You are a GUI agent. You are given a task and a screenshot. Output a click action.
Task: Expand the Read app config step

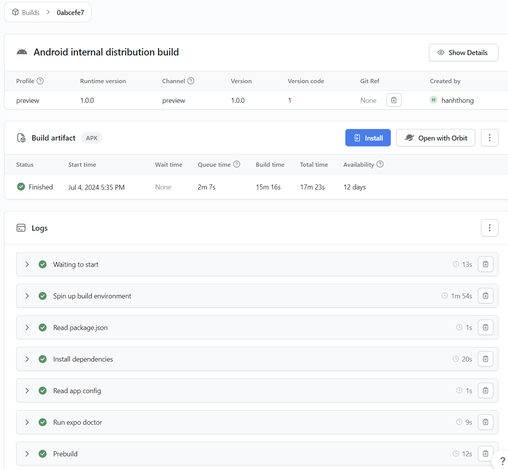[27, 390]
